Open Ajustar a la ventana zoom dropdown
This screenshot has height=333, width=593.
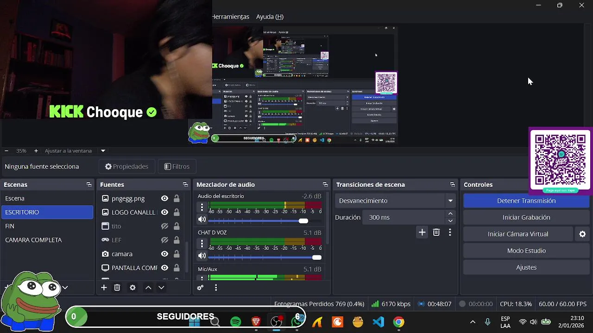pos(103,151)
